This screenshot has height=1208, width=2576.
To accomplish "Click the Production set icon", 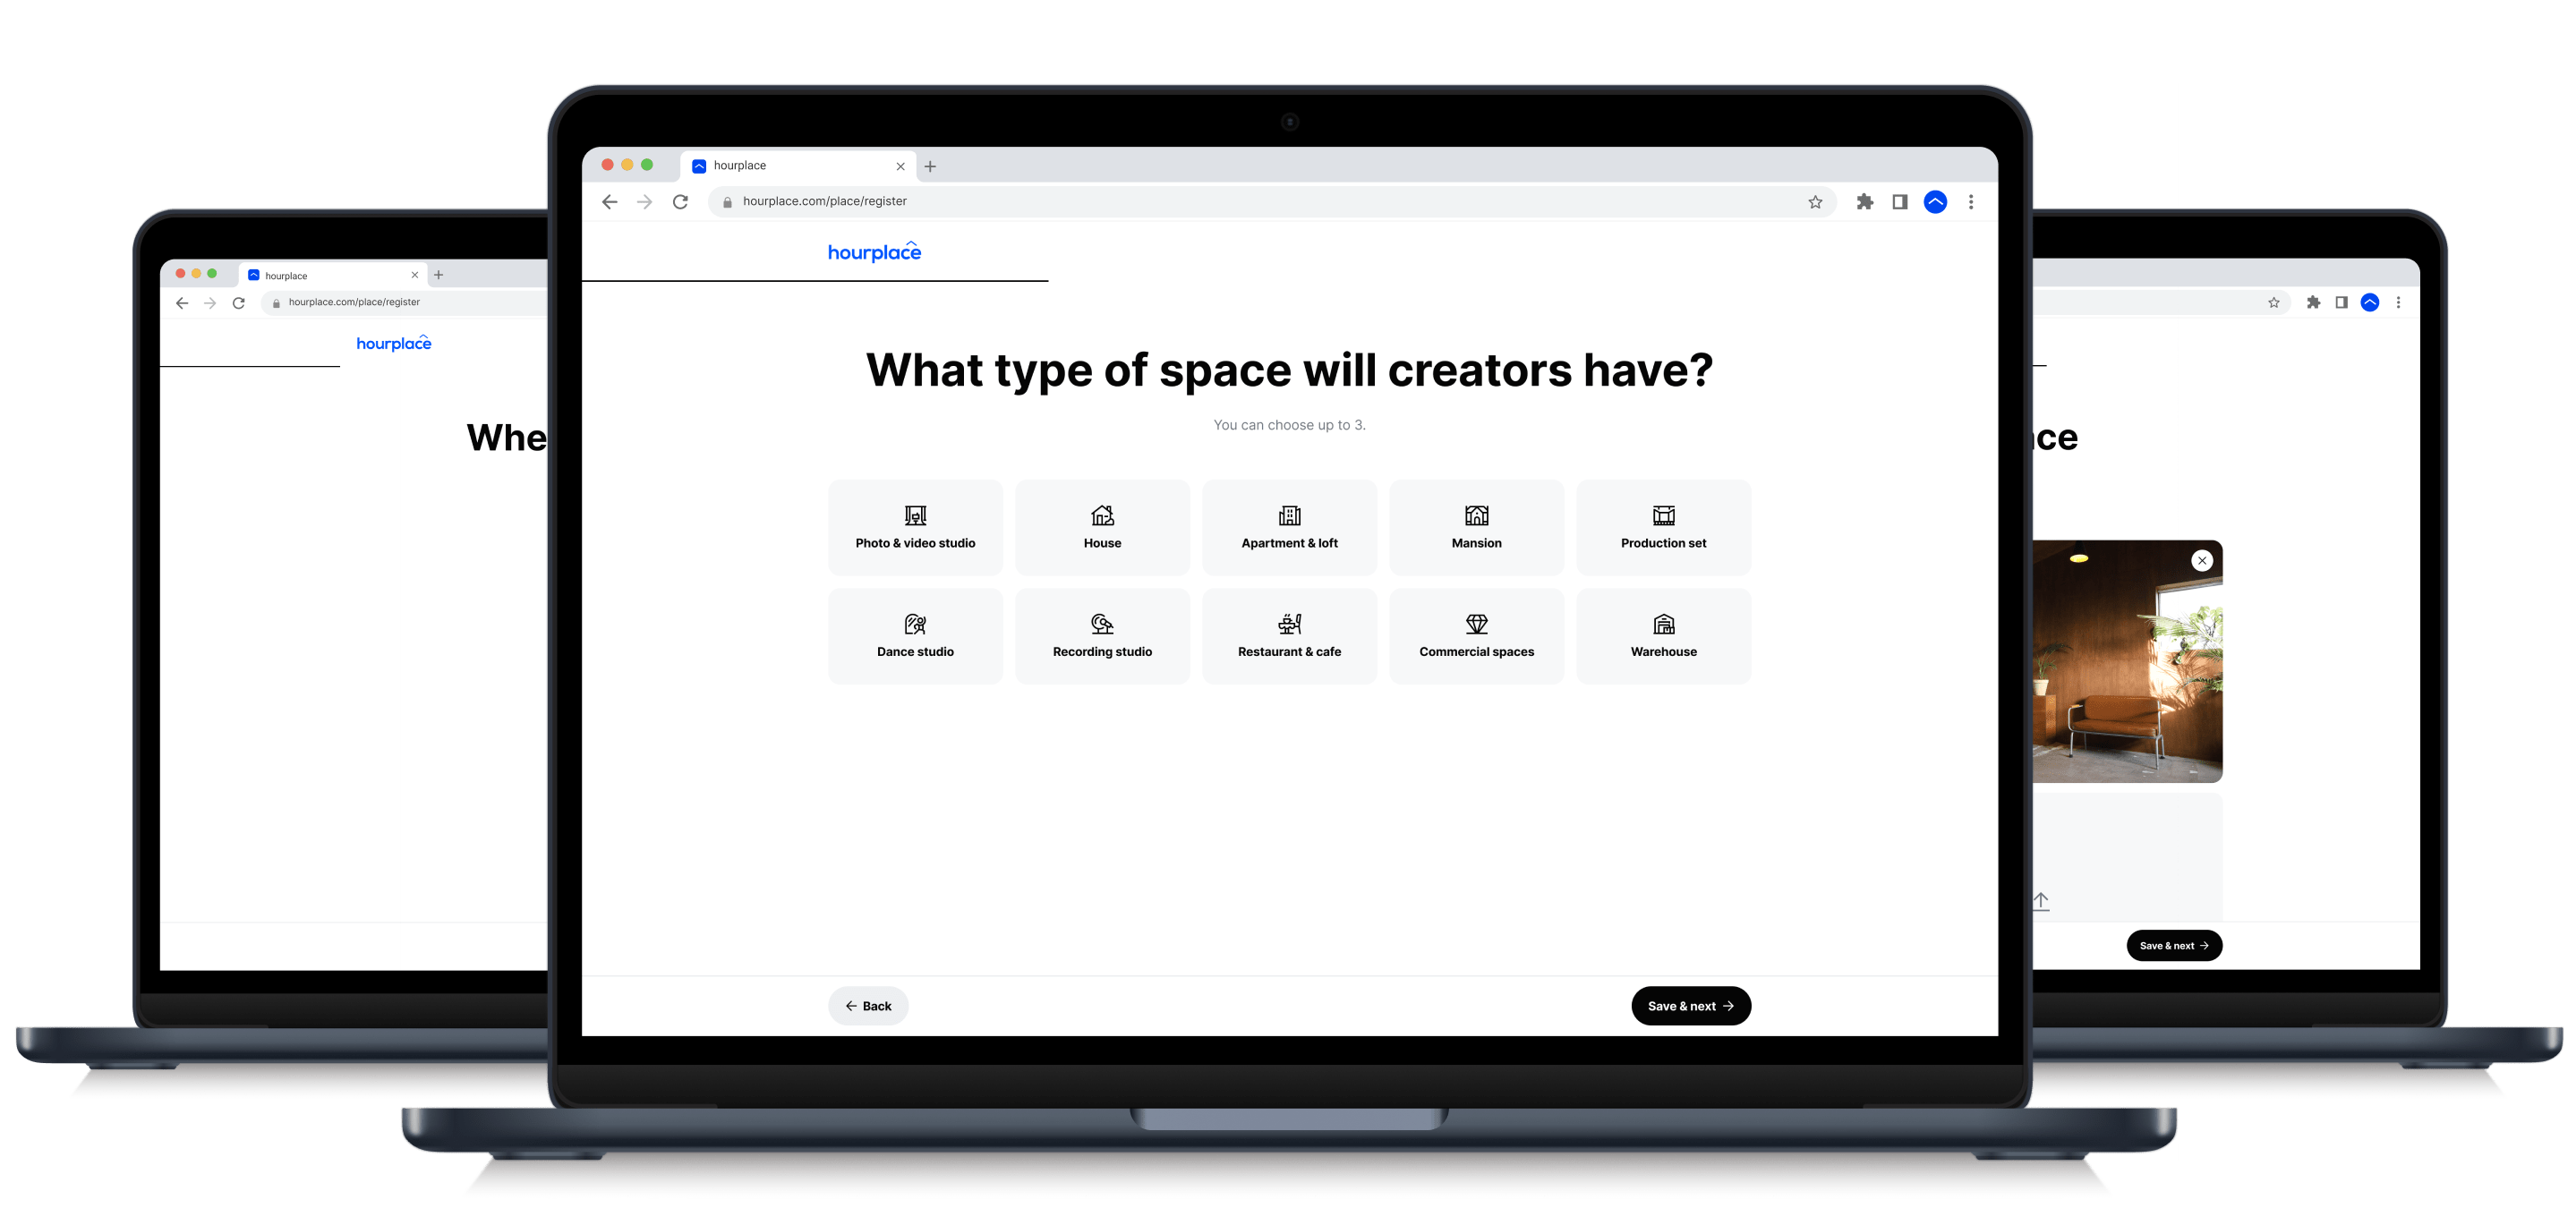I will point(1663,515).
